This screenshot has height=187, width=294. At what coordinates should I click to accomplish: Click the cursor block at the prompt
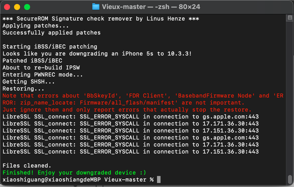point(159,179)
